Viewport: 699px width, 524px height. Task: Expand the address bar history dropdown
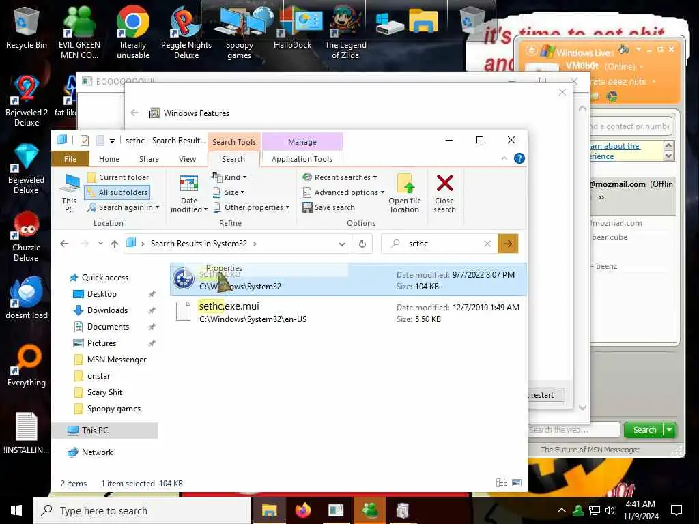click(x=342, y=244)
